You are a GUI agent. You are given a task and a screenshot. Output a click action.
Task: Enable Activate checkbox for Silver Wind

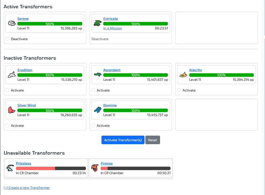[7, 125]
